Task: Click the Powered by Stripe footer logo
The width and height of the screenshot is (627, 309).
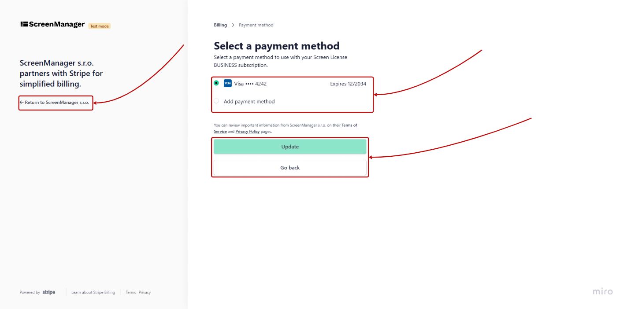Action: (x=37, y=292)
